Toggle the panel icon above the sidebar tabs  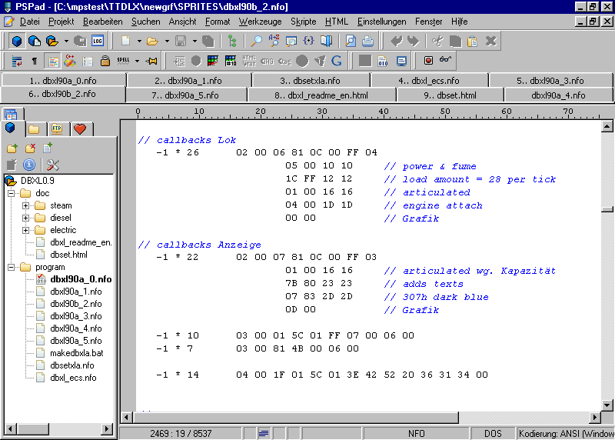coord(11,114)
